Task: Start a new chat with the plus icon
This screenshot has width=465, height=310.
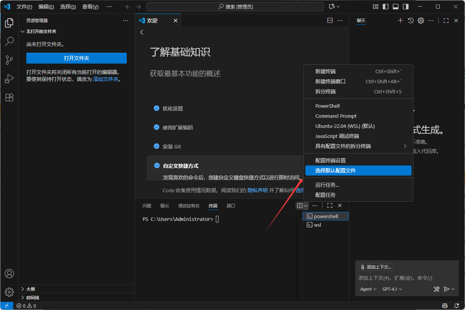Action: pyautogui.click(x=400, y=21)
